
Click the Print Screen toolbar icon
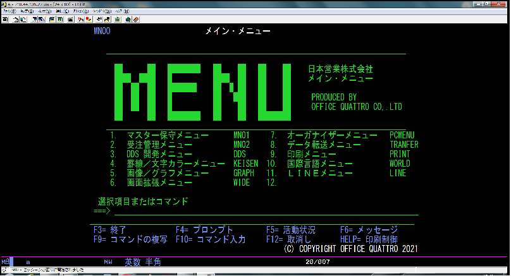(x=6, y=19)
